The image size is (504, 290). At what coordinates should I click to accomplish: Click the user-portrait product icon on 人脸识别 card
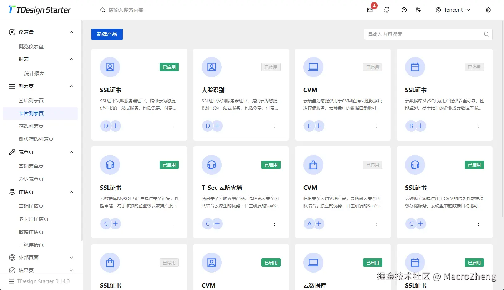pos(212,67)
